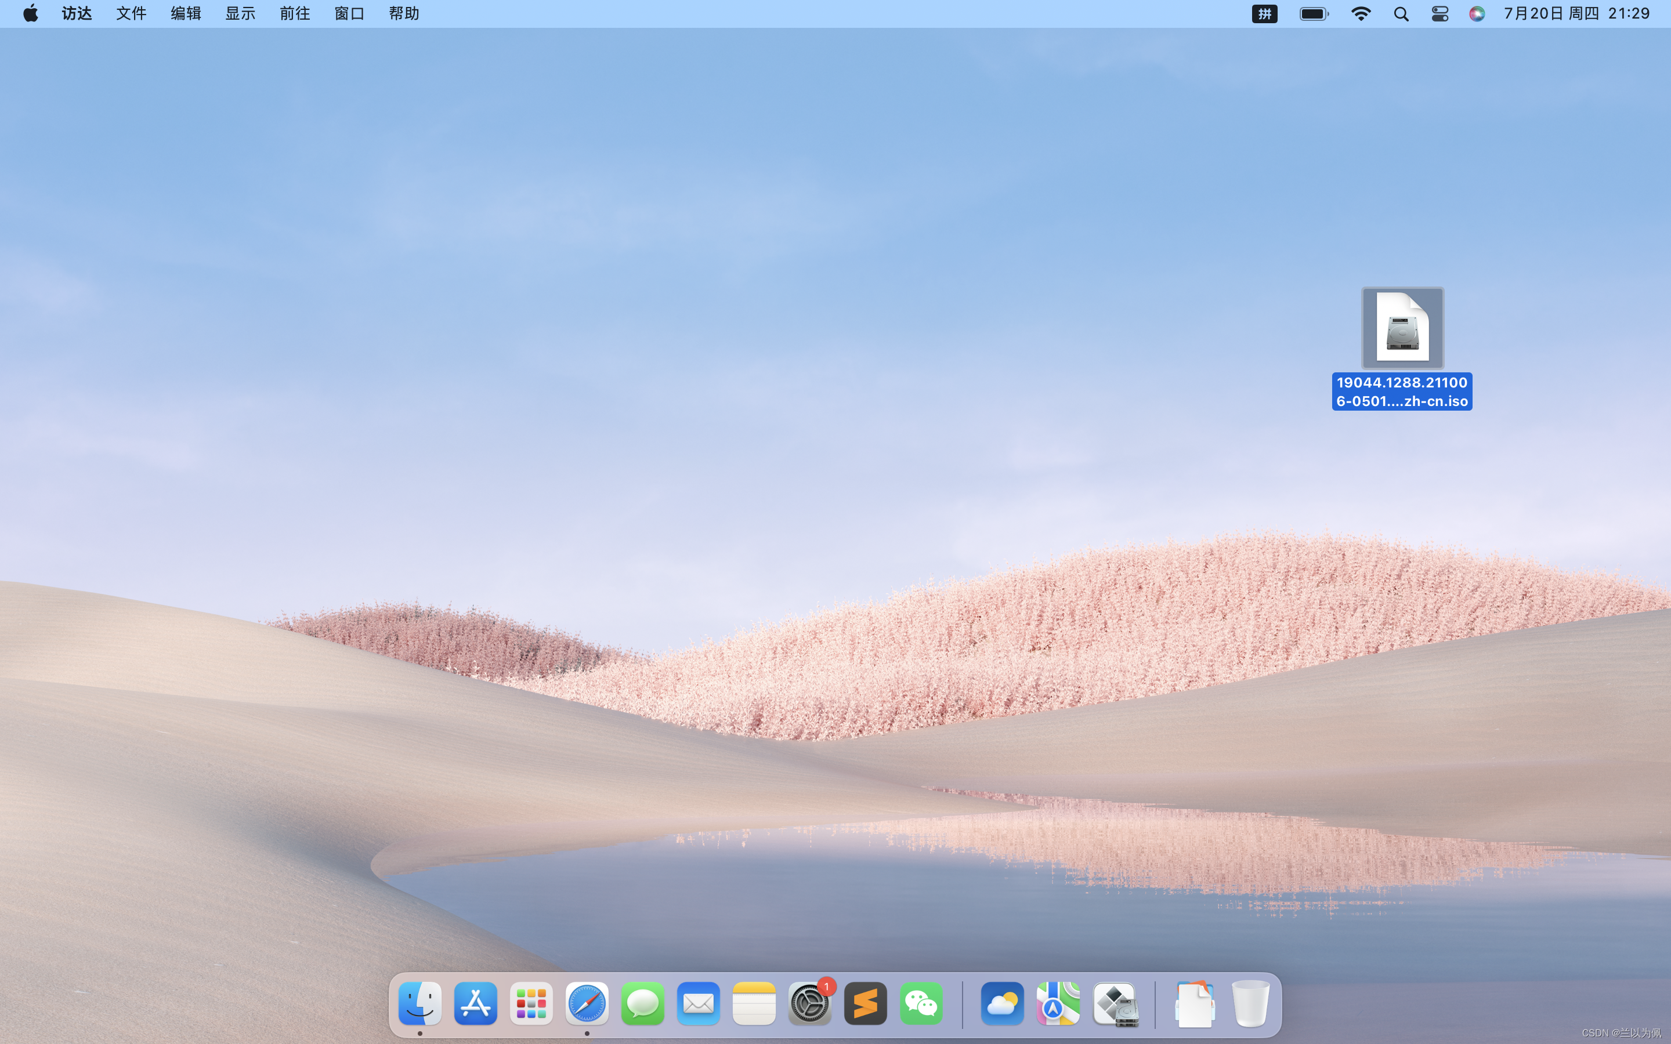The height and width of the screenshot is (1044, 1671).
Task: Toggle Control Center in menu bar
Action: pos(1439,14)
